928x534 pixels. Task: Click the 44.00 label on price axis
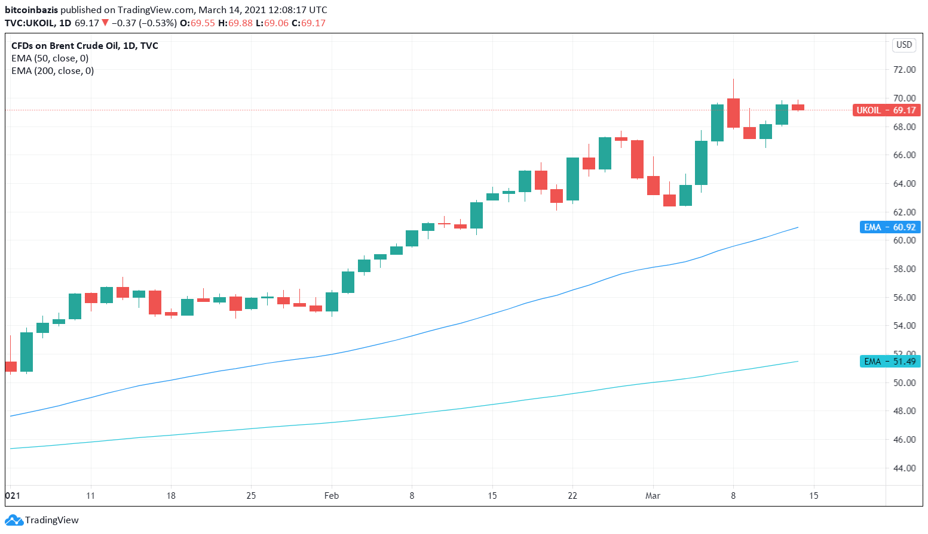coord(904,468)
